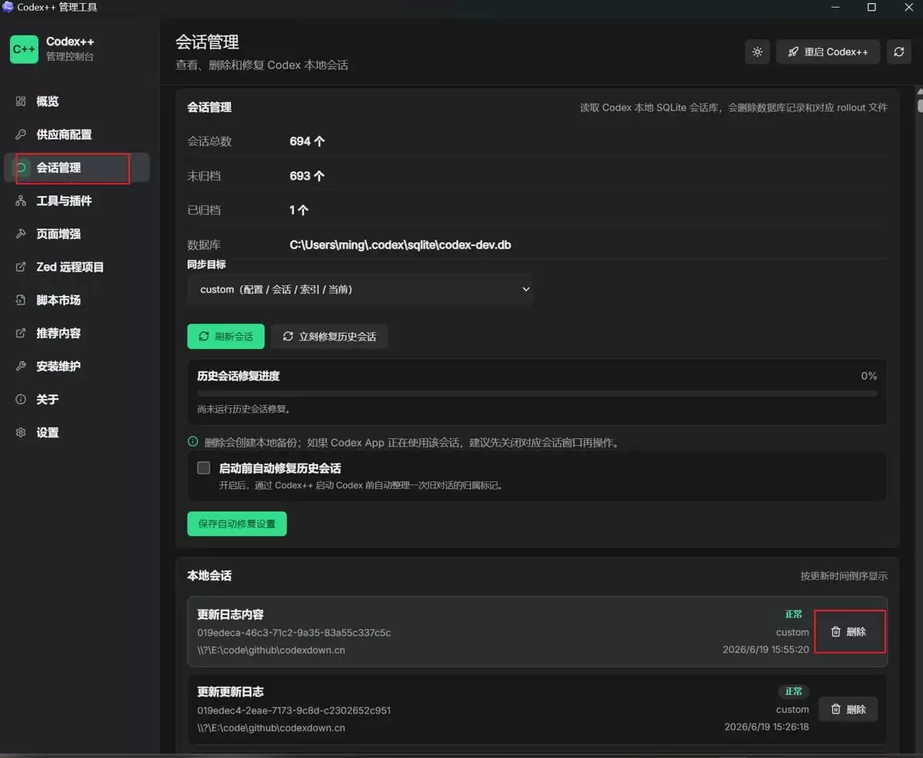Viewport: 923px width, 758px height.
Task: Click the 工具与插件 sidebar icon
Action: coord(21,201)
